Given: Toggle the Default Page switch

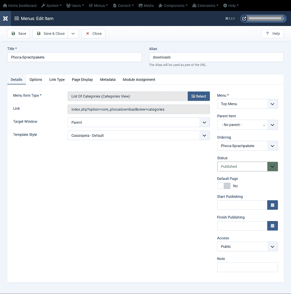Looking at the screenshot, I should pyautogui.click(x=224, y=186).
